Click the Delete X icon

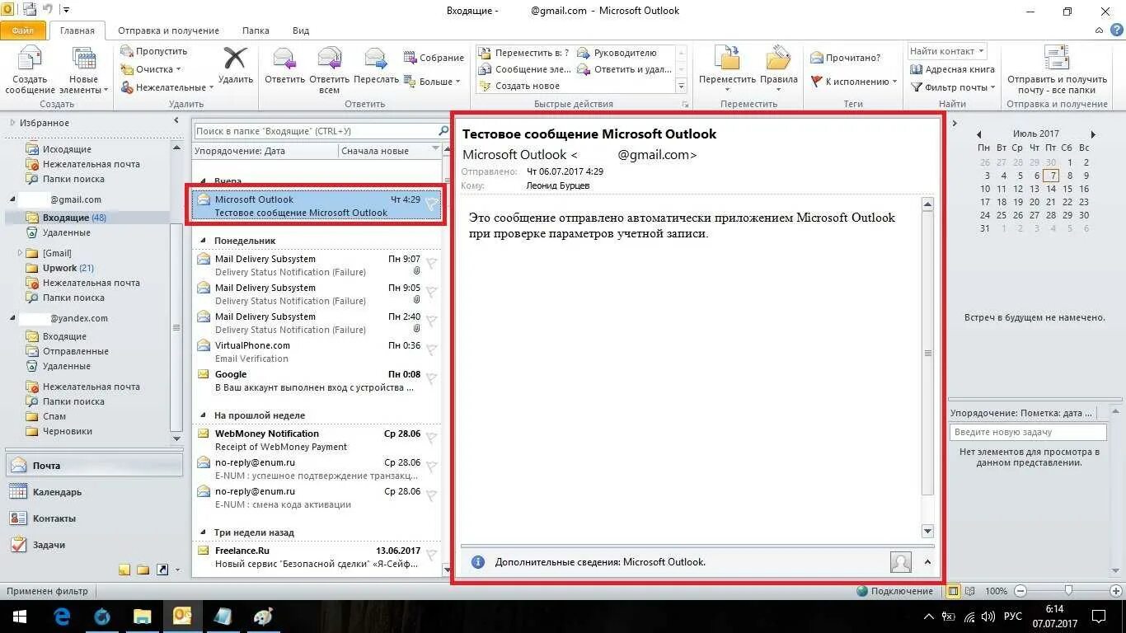point(236,59)
